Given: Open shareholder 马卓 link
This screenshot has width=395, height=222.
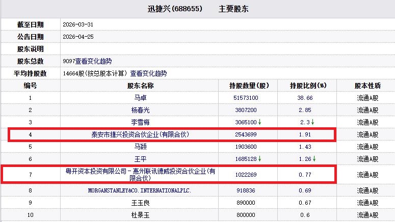Looking at the screenshot, I should tap(140, 98).
